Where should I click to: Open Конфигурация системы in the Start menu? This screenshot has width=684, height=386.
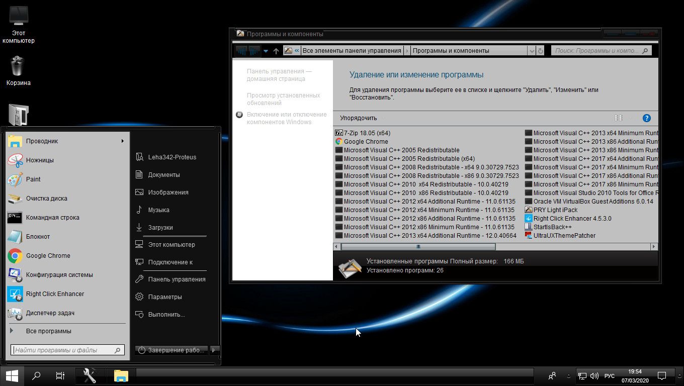pyautogui.click(x=67, y=275)
